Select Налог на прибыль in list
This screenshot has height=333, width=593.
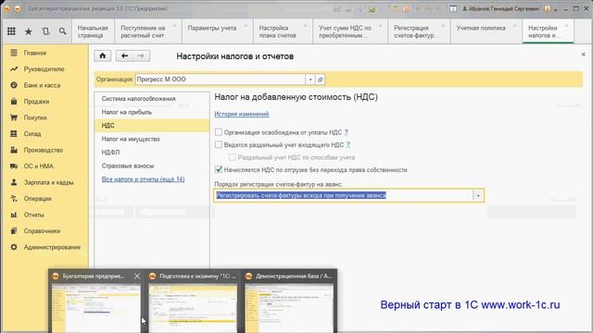152,112
